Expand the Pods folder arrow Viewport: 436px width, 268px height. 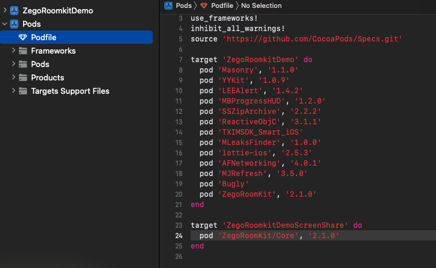point(13,64)
